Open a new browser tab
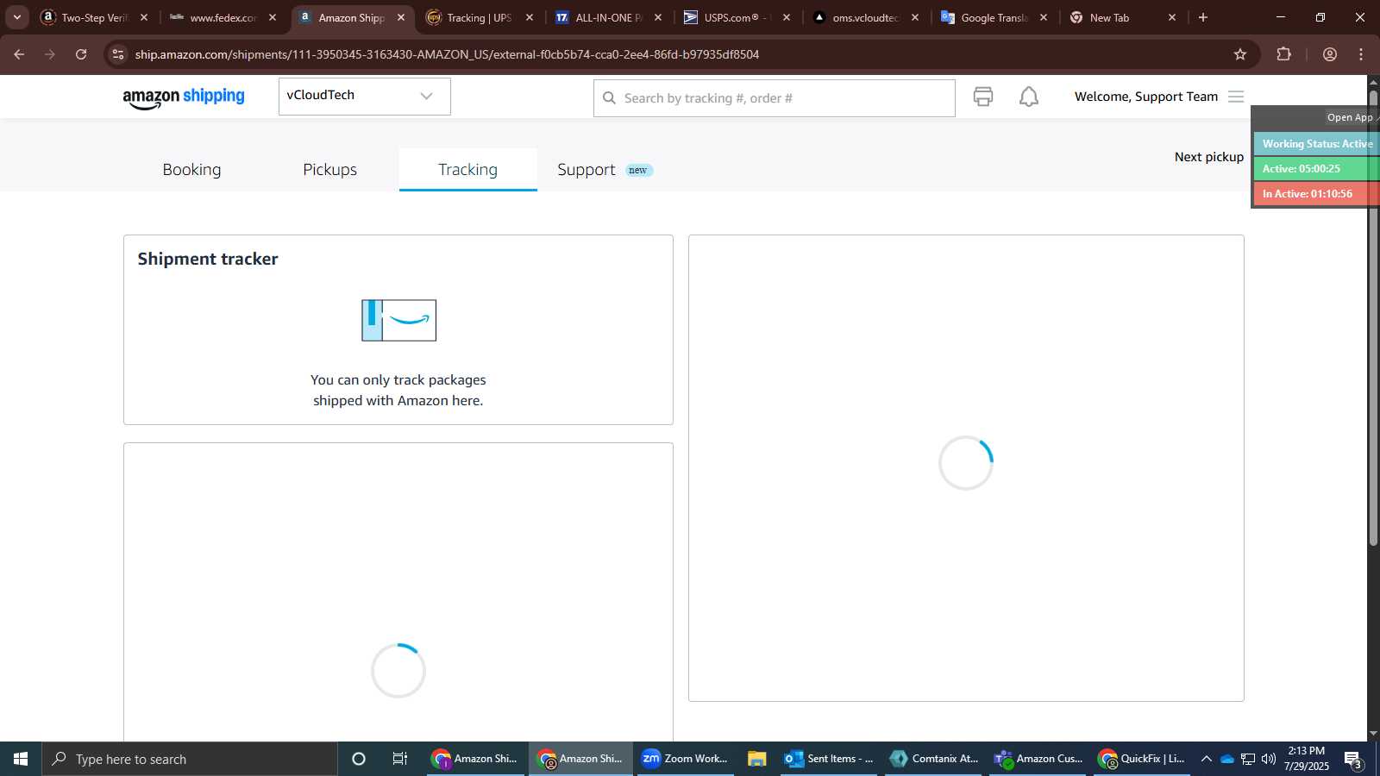This screenshot has height=776, width=1380. coord(1203,17)
